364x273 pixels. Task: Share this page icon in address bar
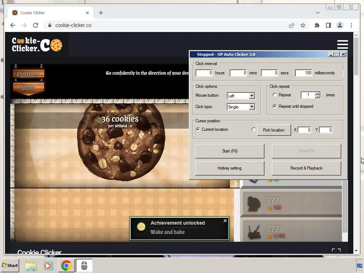click(x=291, y=25)
